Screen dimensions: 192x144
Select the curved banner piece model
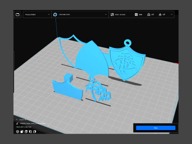coord(68,90)
